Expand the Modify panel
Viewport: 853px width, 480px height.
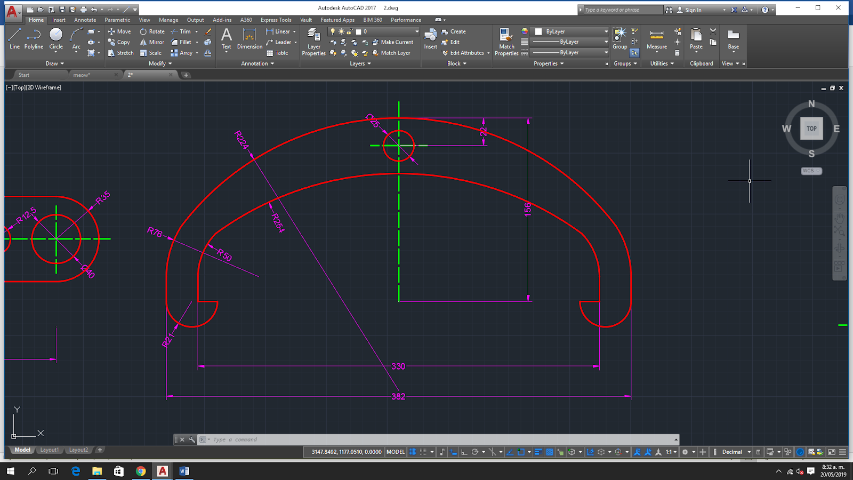(159, 63)
